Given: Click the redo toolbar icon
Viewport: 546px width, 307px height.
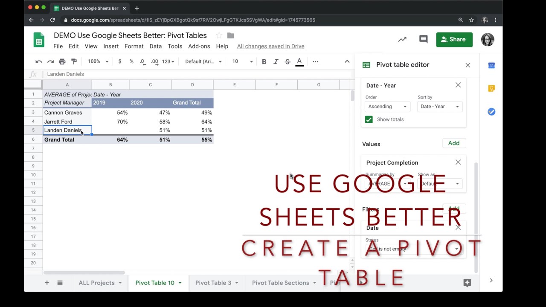Looking at the screenshot, I should point(50,61).
